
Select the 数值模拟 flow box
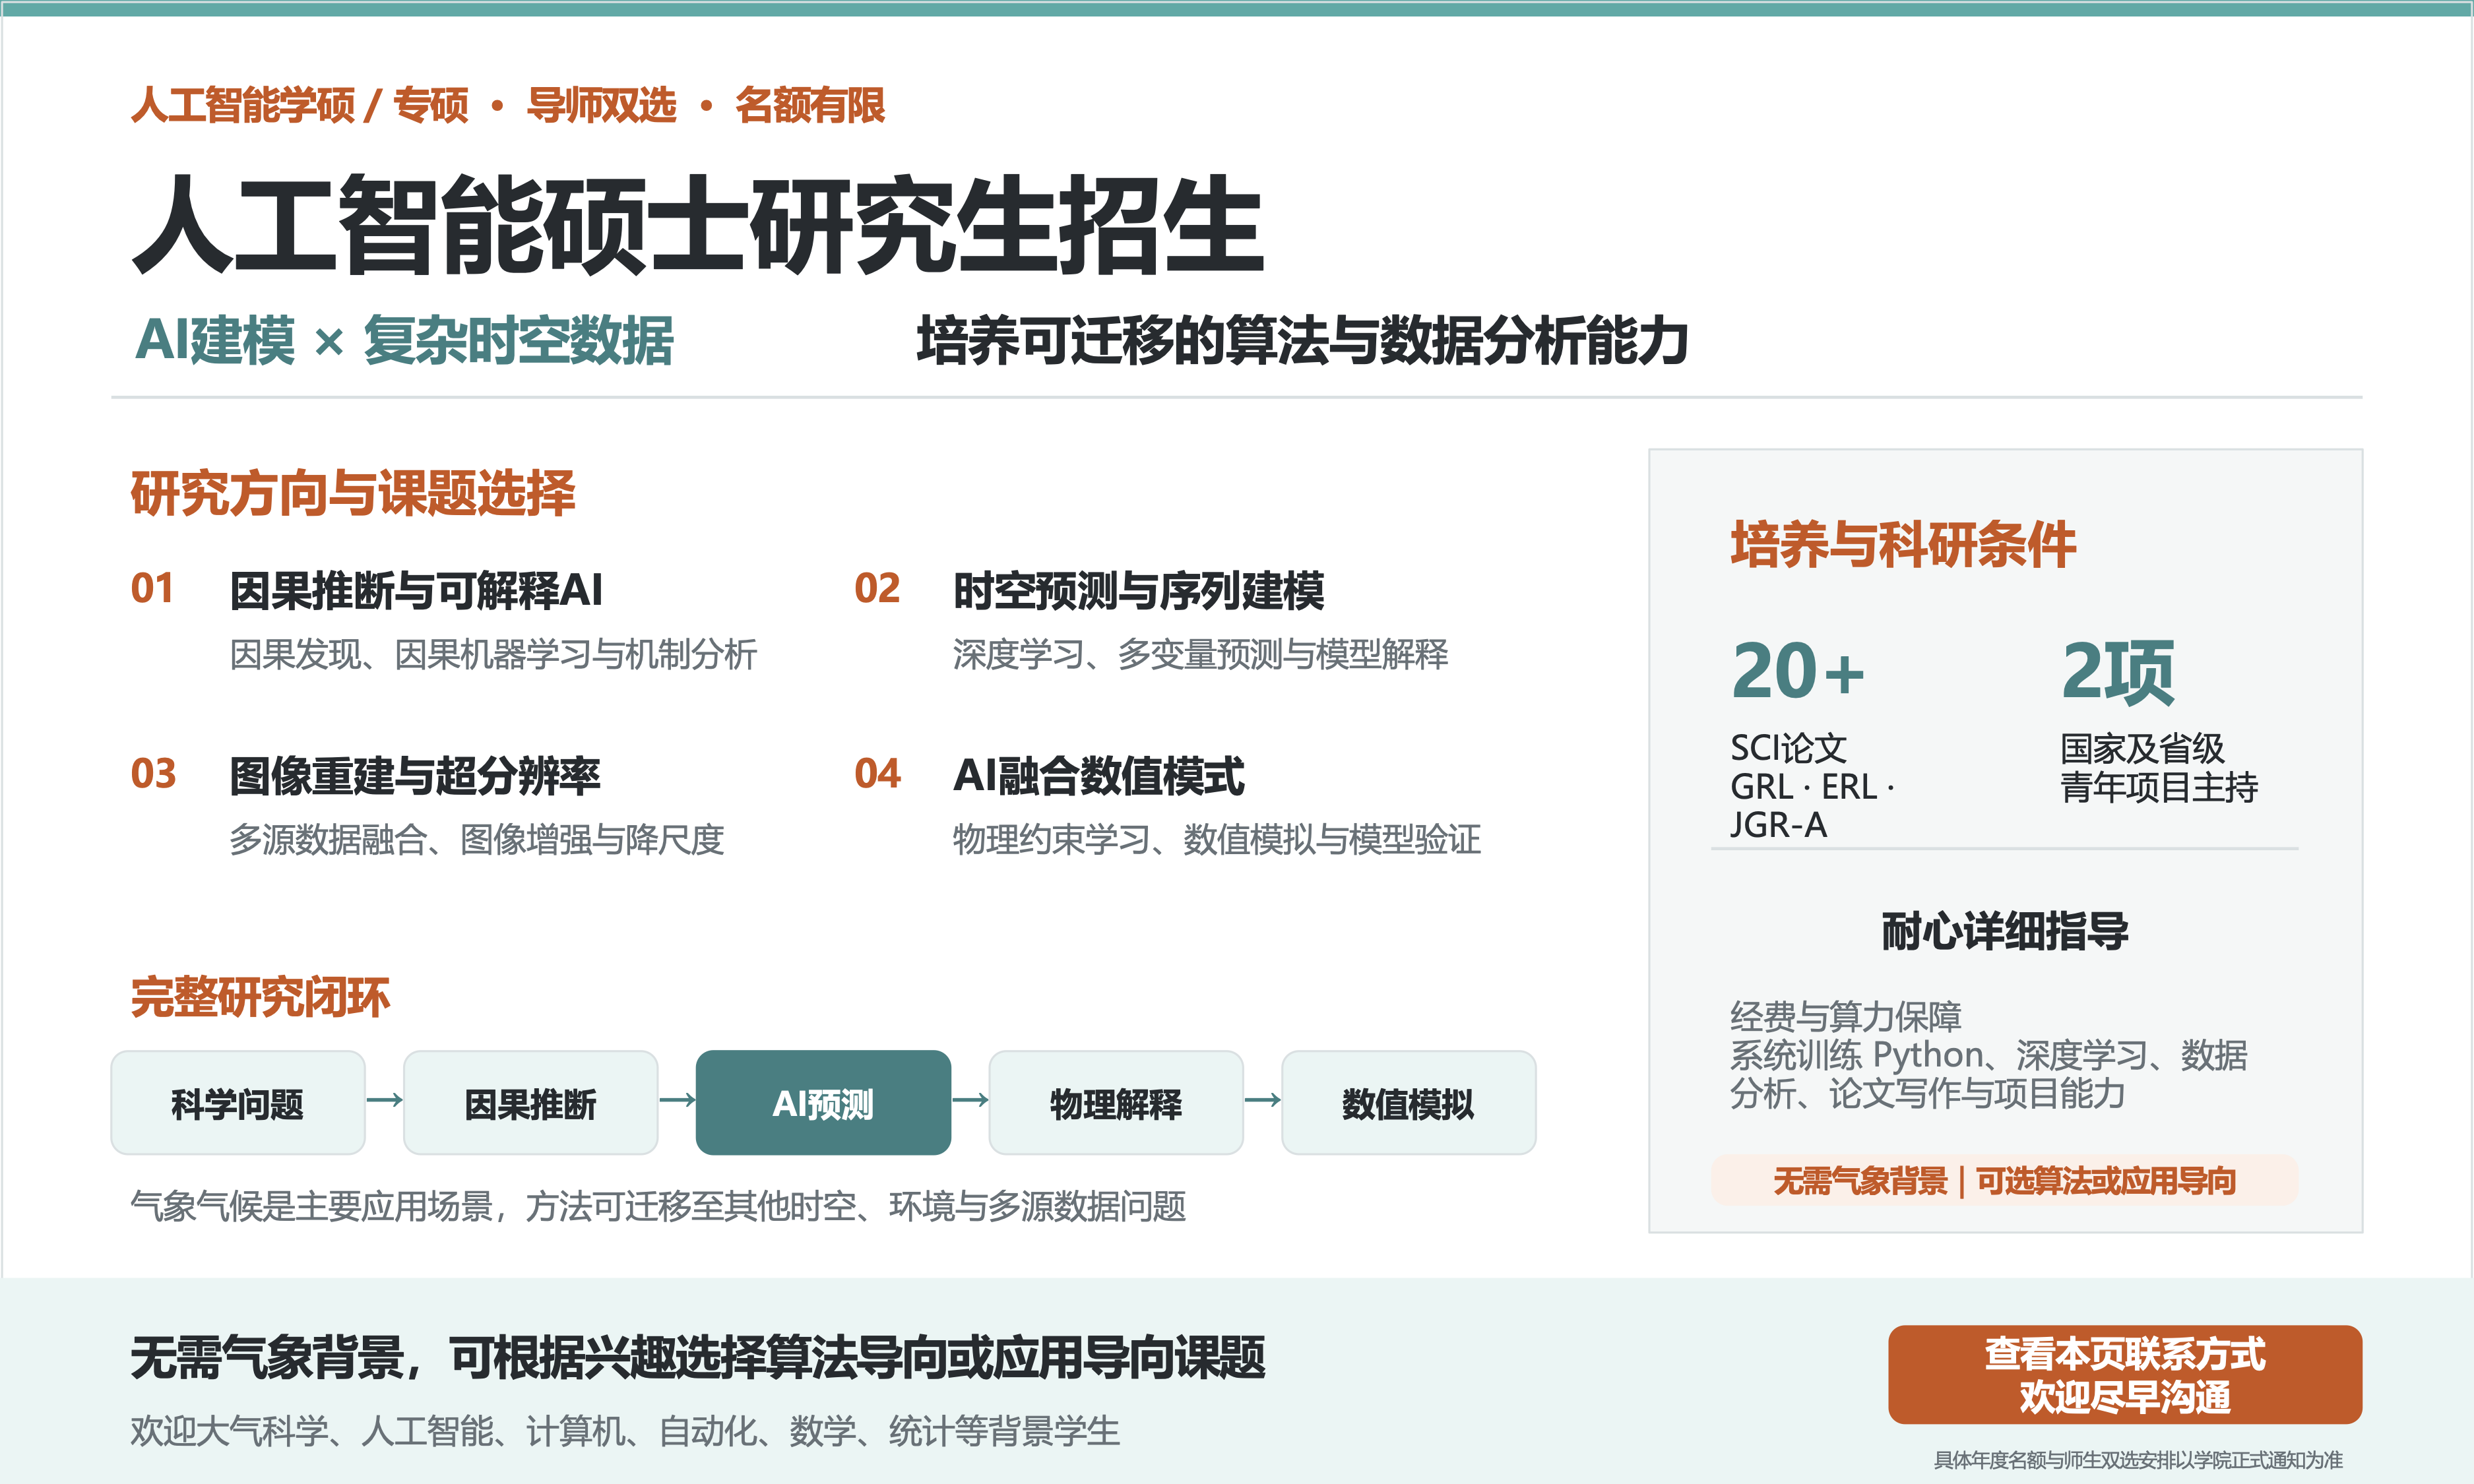pyautogui.click(x=1408, y=1102)
